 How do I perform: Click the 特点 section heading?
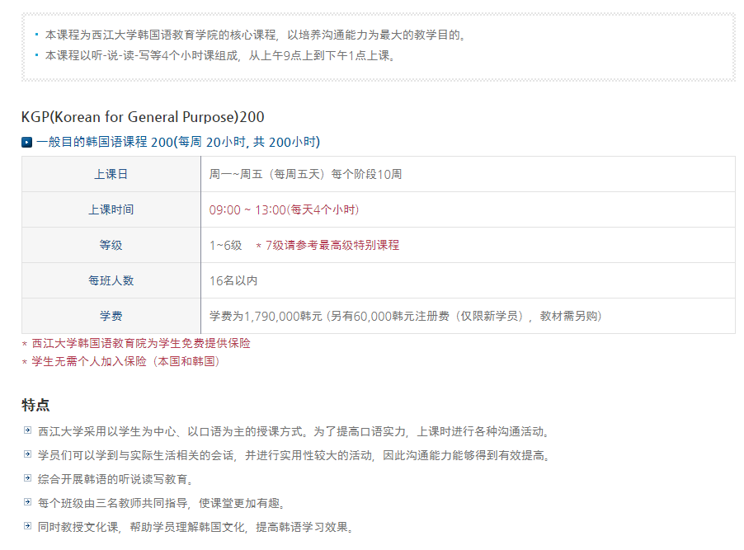click(35, 405)
